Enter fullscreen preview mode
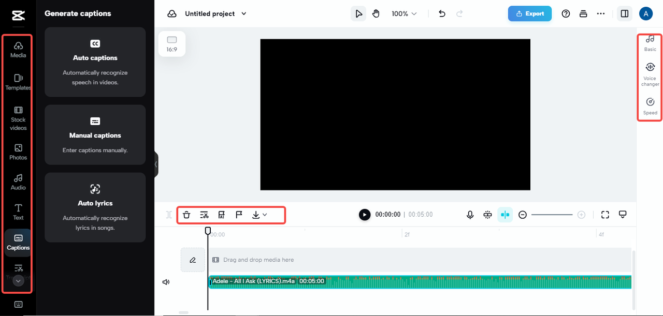The width and height of the screenshot is (663, 316). click(605, 215)
